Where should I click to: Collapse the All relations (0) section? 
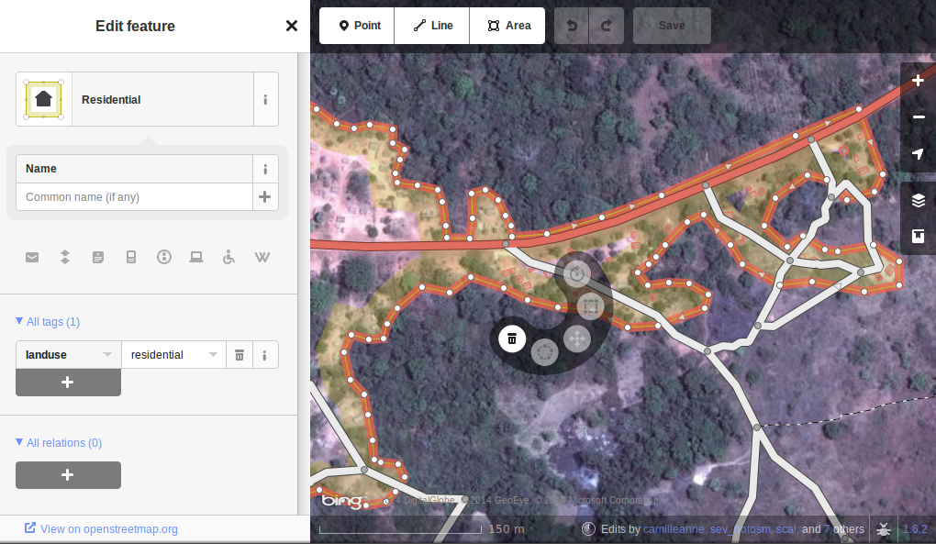(59, 442)
